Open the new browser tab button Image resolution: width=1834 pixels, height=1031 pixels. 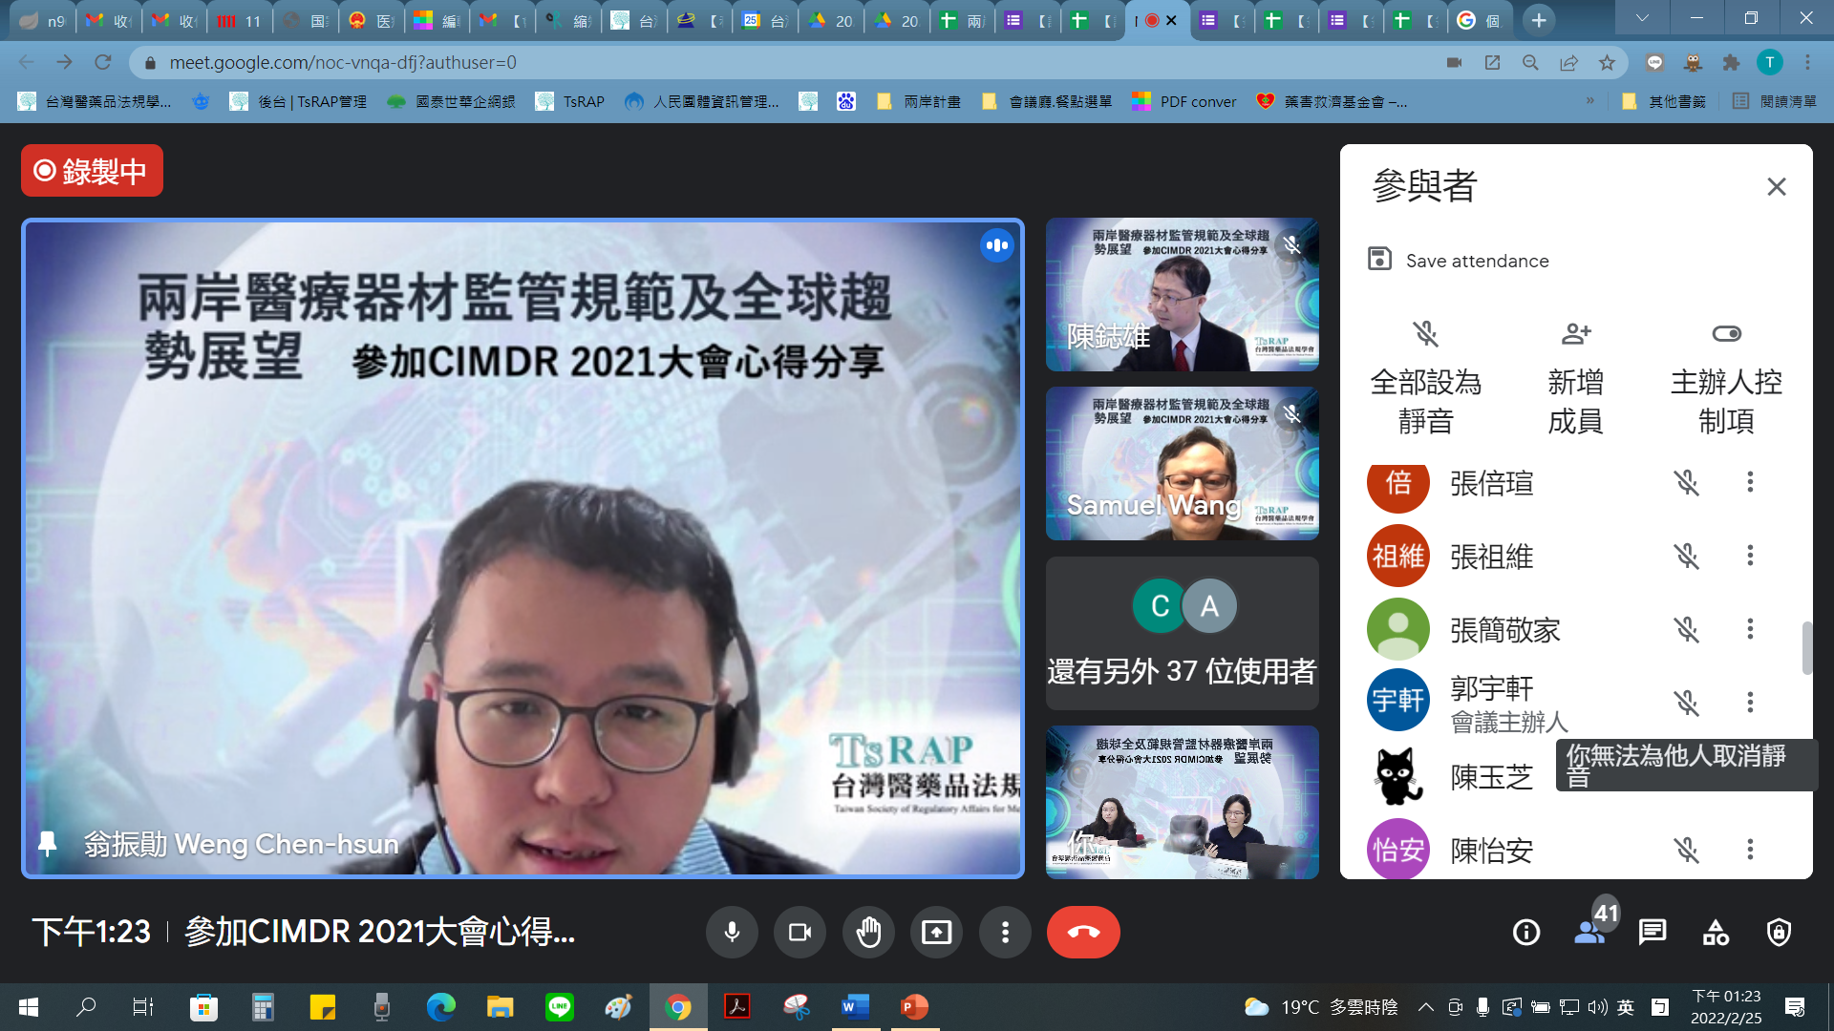pyautogui.click(x=1538, y=20)
